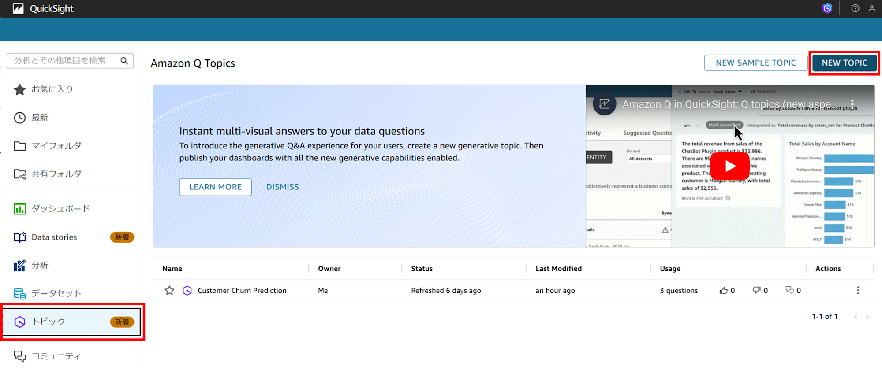Dismiss the generative Q&A banner
The height and width of the screenshot is (377, 882).
coord(283,187)
